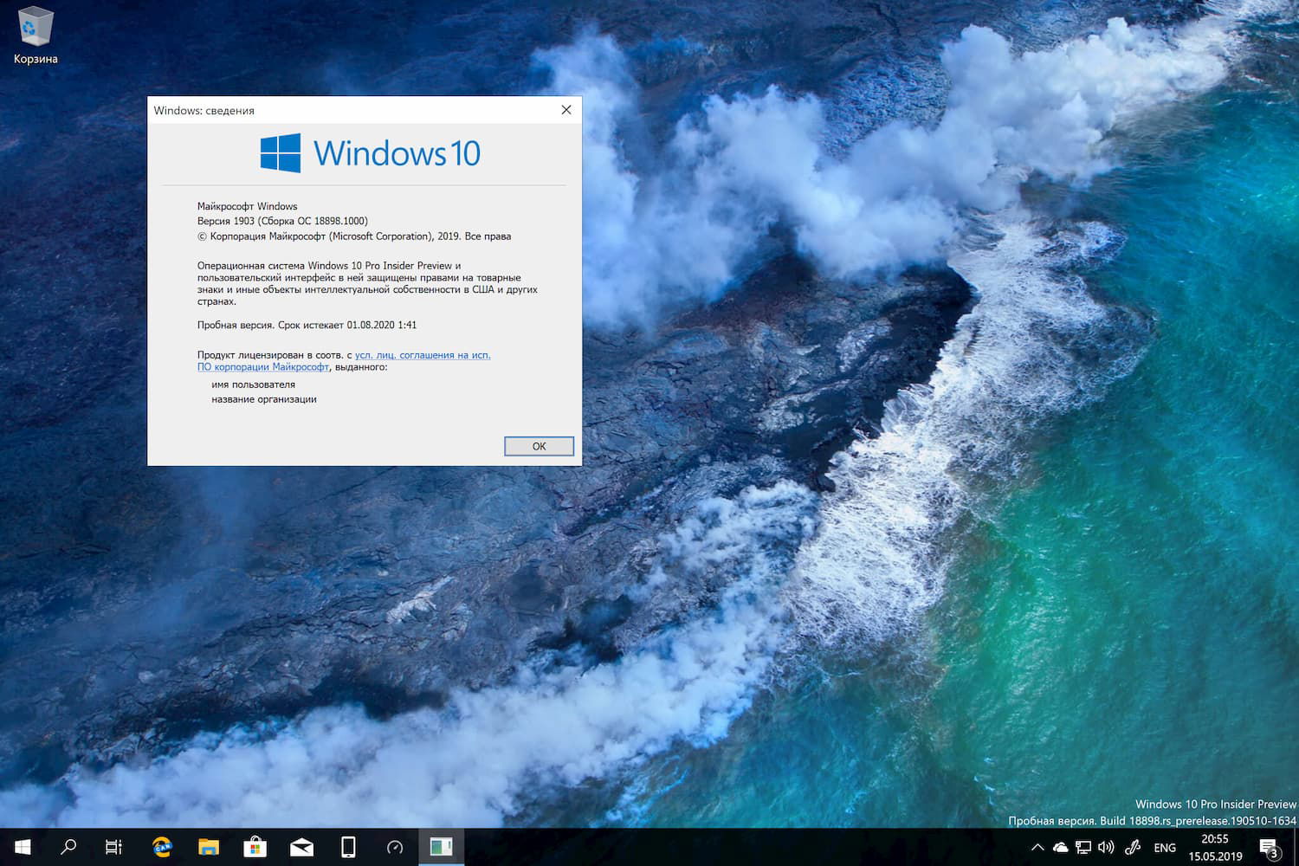Open the volume control

1106,847
